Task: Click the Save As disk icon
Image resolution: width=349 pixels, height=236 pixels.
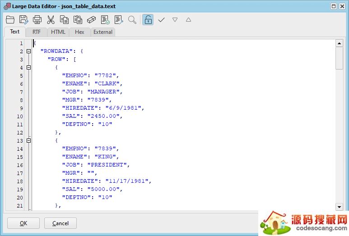Action: pyautogui.click(x=23, y=20)
